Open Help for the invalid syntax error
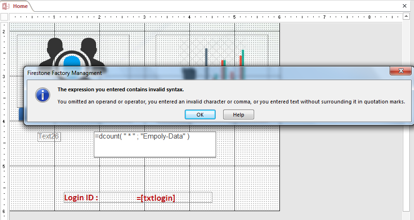 (239, 115)
